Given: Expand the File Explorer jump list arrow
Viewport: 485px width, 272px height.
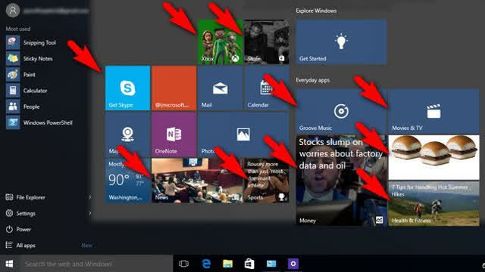Looking at the screenshot, I should tap(89, 197).
